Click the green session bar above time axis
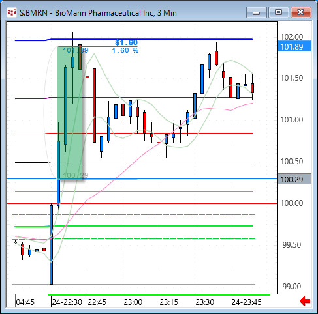 159,295
